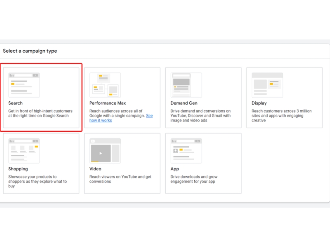Select the "Display" campaign title

point(259,103)
